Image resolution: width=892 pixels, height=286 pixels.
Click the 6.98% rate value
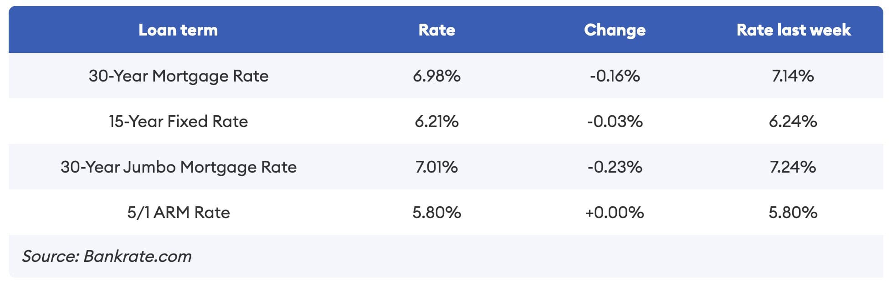(x=436, y=76)
